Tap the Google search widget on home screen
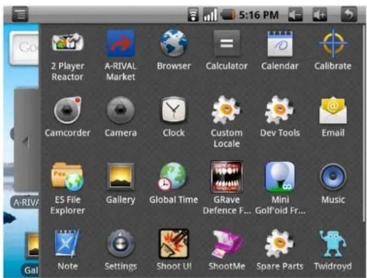The height and width of the screenshot is (278, 367). 24,48
